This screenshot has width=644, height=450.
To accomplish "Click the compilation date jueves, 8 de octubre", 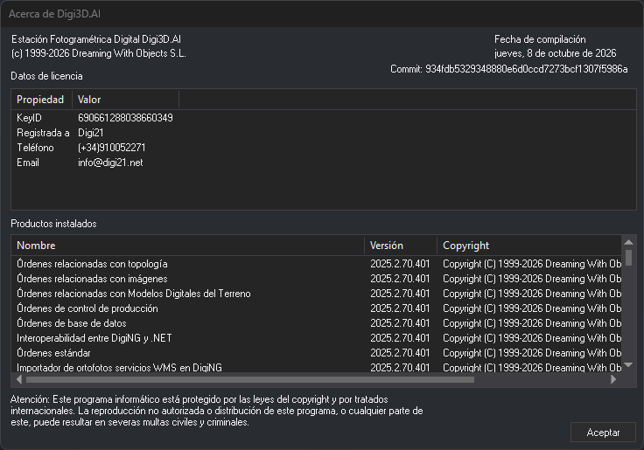I will [x=556, y=53].
